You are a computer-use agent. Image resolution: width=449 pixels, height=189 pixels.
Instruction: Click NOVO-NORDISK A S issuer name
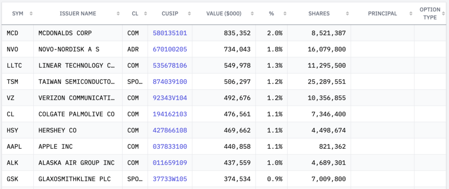[69, 49]
